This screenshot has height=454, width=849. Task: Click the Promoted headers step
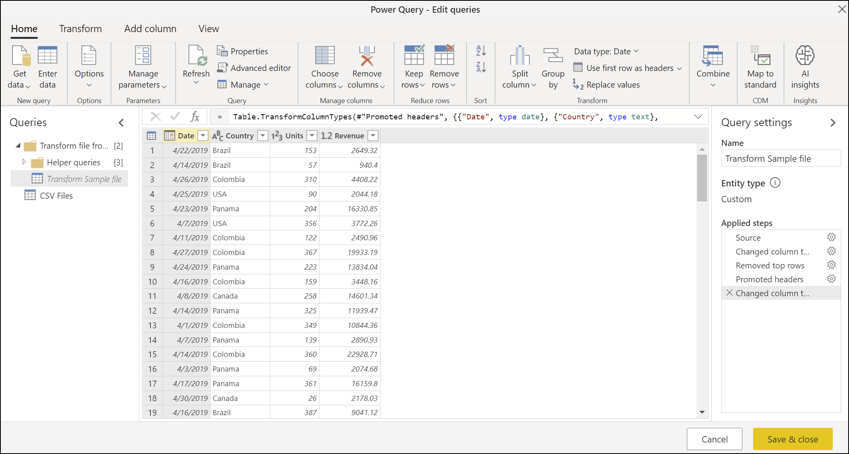coord(769,279)
